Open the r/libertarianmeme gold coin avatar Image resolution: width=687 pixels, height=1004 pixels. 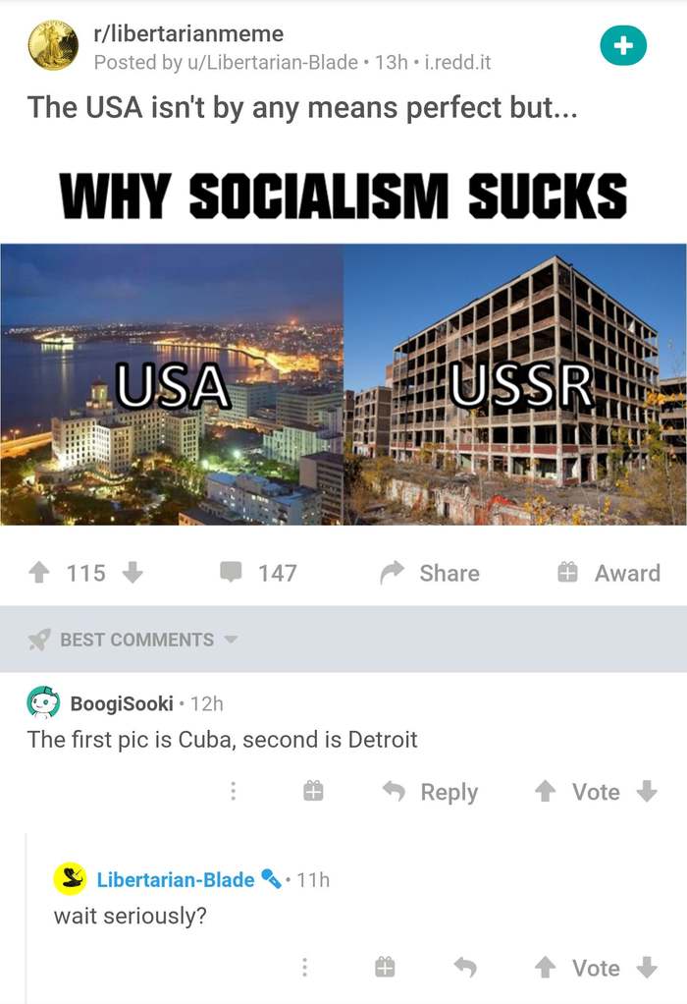(53, 45)
